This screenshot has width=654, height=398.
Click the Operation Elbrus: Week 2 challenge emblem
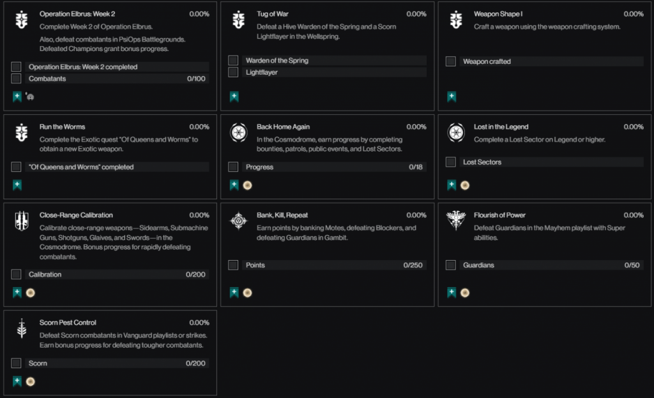tap(21, 20)
